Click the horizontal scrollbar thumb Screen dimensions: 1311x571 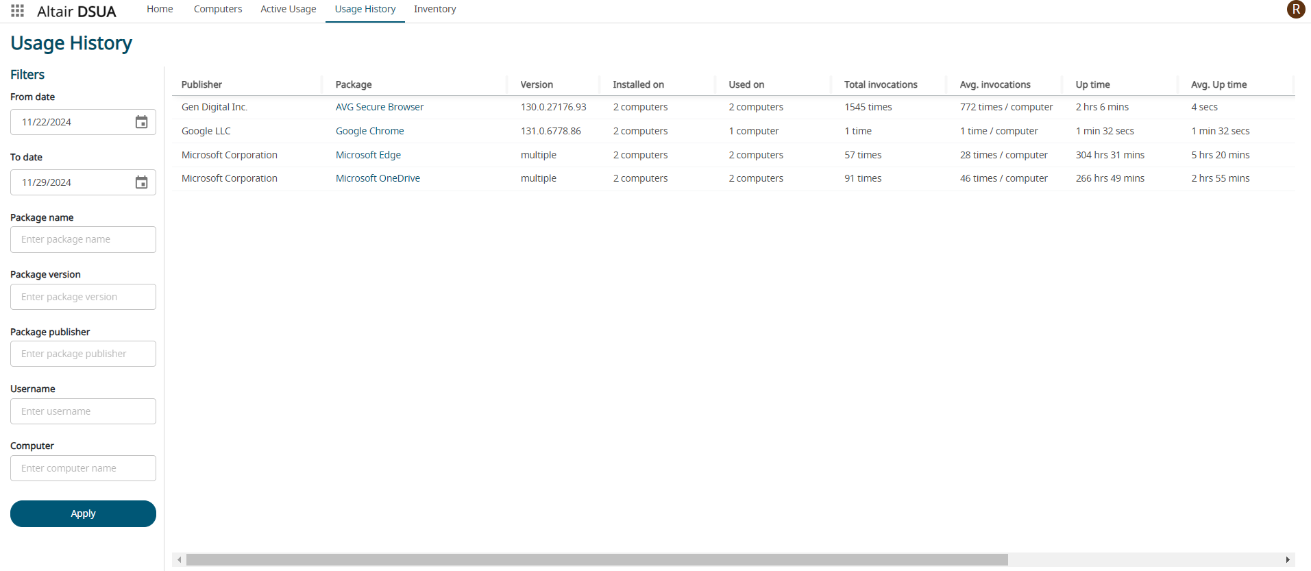click(x=597, y=560)
